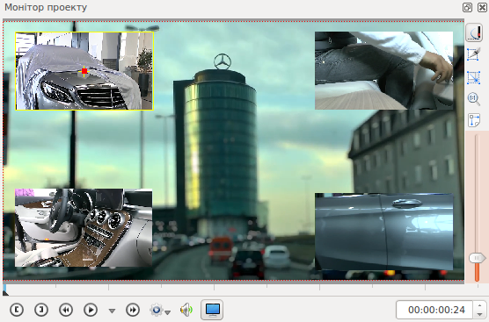
Task: Click the vertical zoom slider handle
Action: coord(478,258)
